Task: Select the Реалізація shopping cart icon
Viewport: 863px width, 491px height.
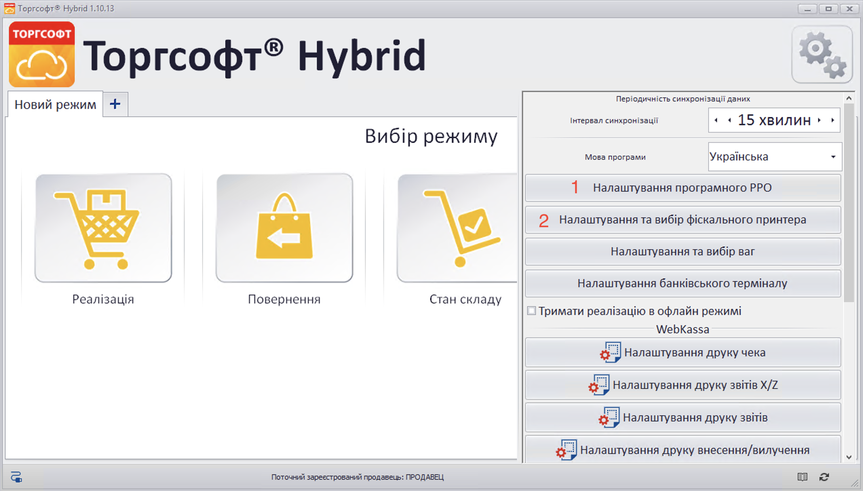Action: point(103,227)
